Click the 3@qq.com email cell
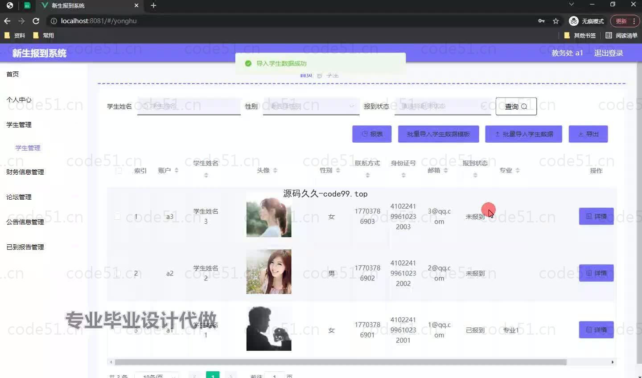The width and height of the screenshot is (642, 378). tap(439, 216)
